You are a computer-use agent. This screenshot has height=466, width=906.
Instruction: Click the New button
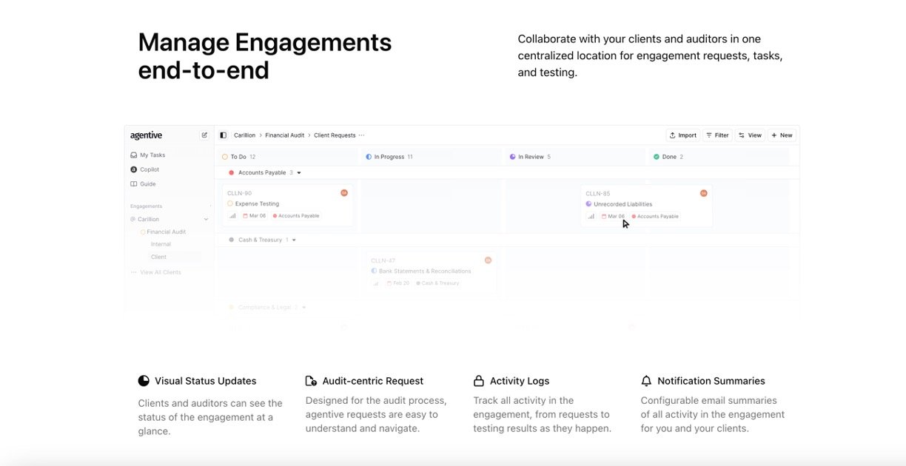[x=782, y=135]
